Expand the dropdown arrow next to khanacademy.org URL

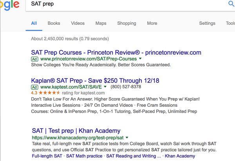[x=127, y=137]
